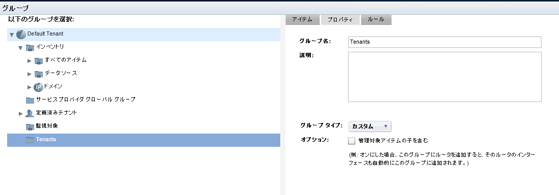Image resolution: width=559 pixels, height=195 pixels.
Task: Click the グループ タイプ: label
Action: click(x=321, y=125)
